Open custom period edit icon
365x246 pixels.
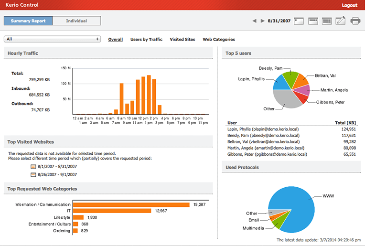341,21
